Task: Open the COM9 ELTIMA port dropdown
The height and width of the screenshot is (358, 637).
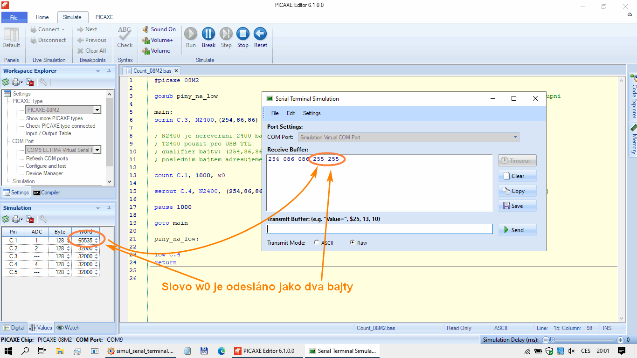Action: point(97,150)
